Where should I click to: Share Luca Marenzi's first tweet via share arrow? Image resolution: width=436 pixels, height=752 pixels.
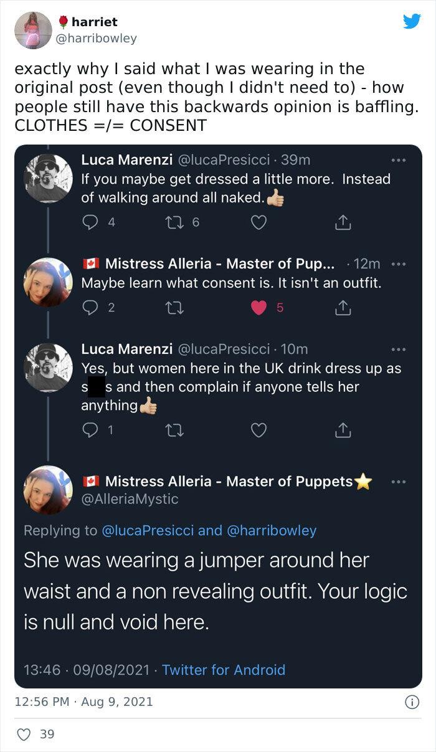[343, 221]
